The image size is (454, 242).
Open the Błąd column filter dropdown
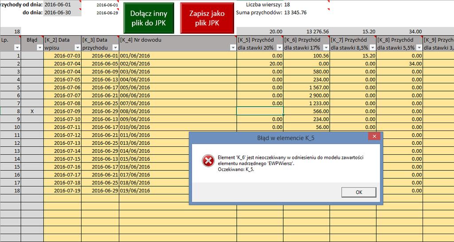pos(39,48)
